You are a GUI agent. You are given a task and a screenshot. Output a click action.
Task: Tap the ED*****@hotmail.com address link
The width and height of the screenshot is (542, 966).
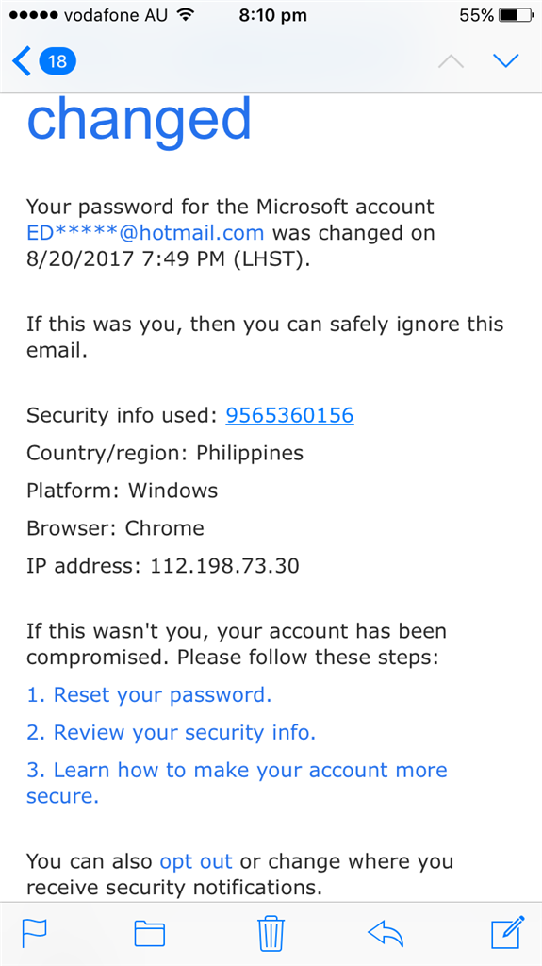tap(145, 233)
